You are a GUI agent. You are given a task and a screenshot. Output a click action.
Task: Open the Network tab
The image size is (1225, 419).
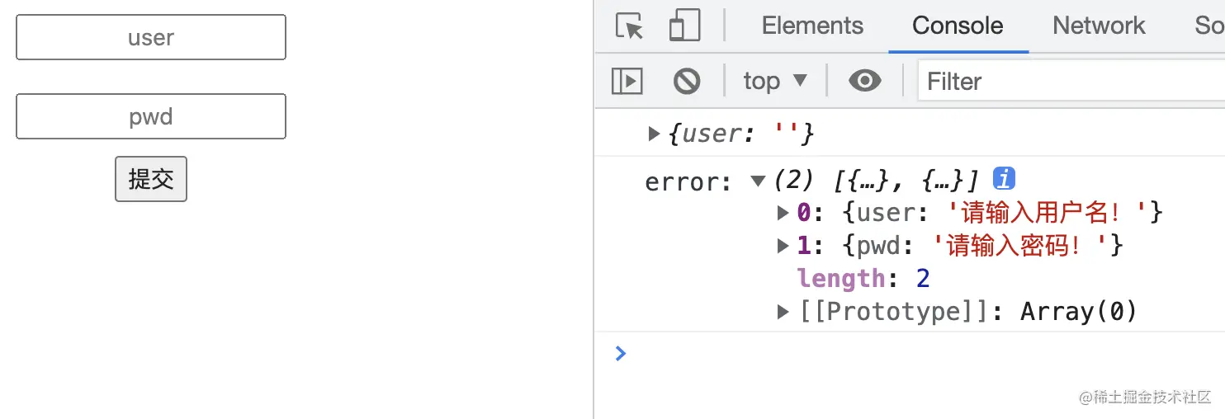click(x=1099, y=26)
